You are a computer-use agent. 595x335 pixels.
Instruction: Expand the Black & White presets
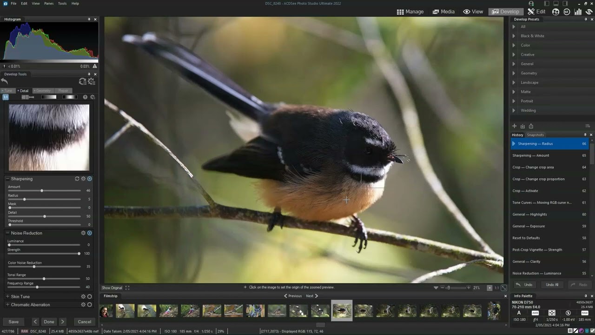point(514,36)
